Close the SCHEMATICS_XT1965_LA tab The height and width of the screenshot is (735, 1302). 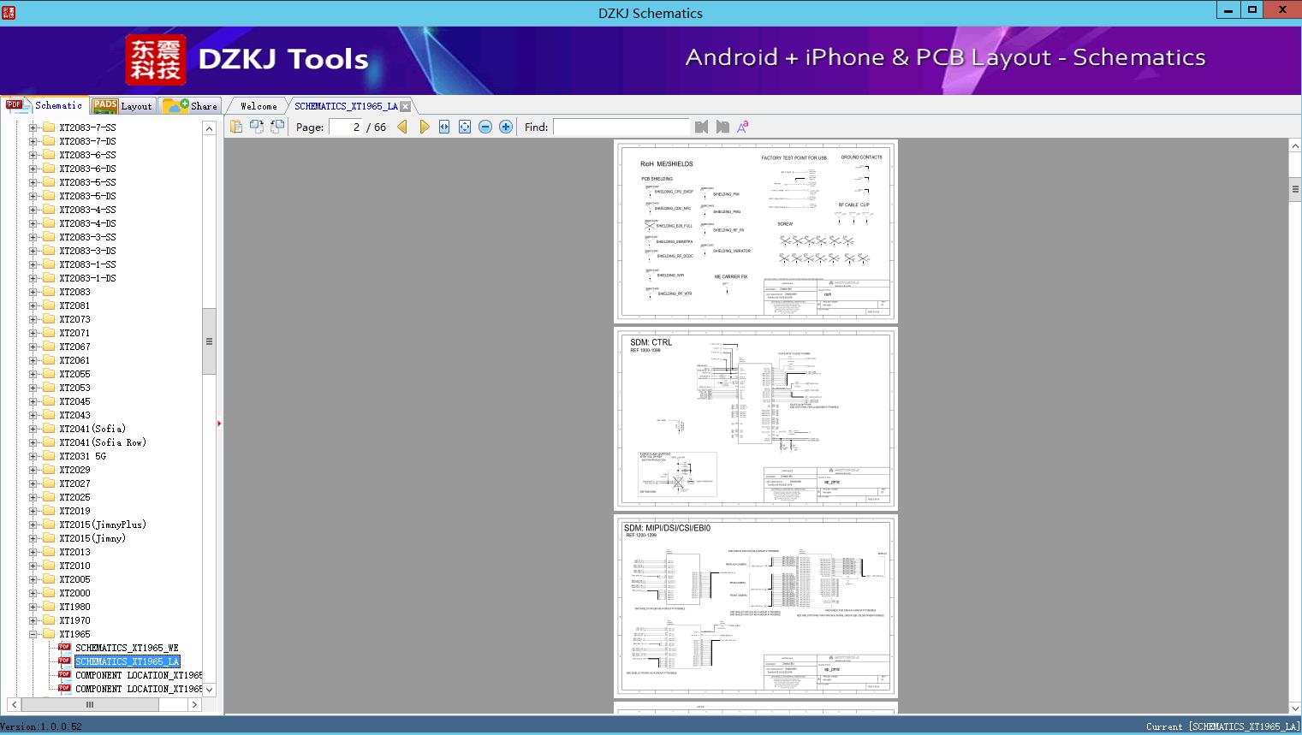pyautogui.click(x=406, y=106)
